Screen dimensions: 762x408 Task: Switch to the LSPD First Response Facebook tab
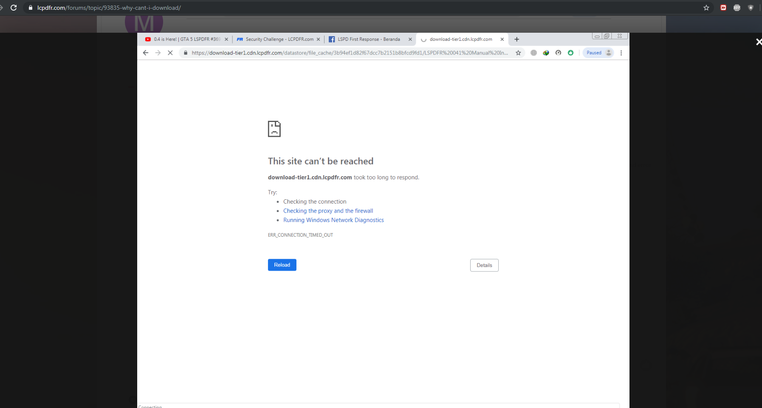point(370,39)
